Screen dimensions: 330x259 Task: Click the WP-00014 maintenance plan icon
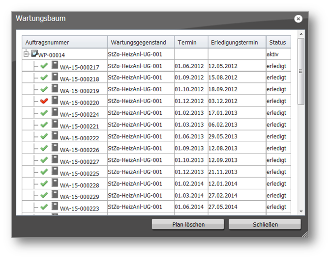pos(34,53)
